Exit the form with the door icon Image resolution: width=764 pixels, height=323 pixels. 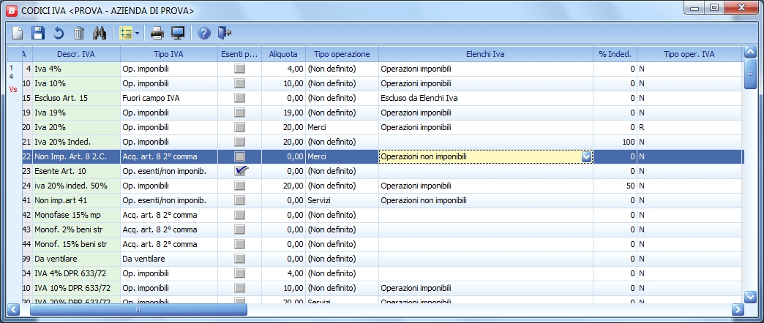(x=225, y=33)
